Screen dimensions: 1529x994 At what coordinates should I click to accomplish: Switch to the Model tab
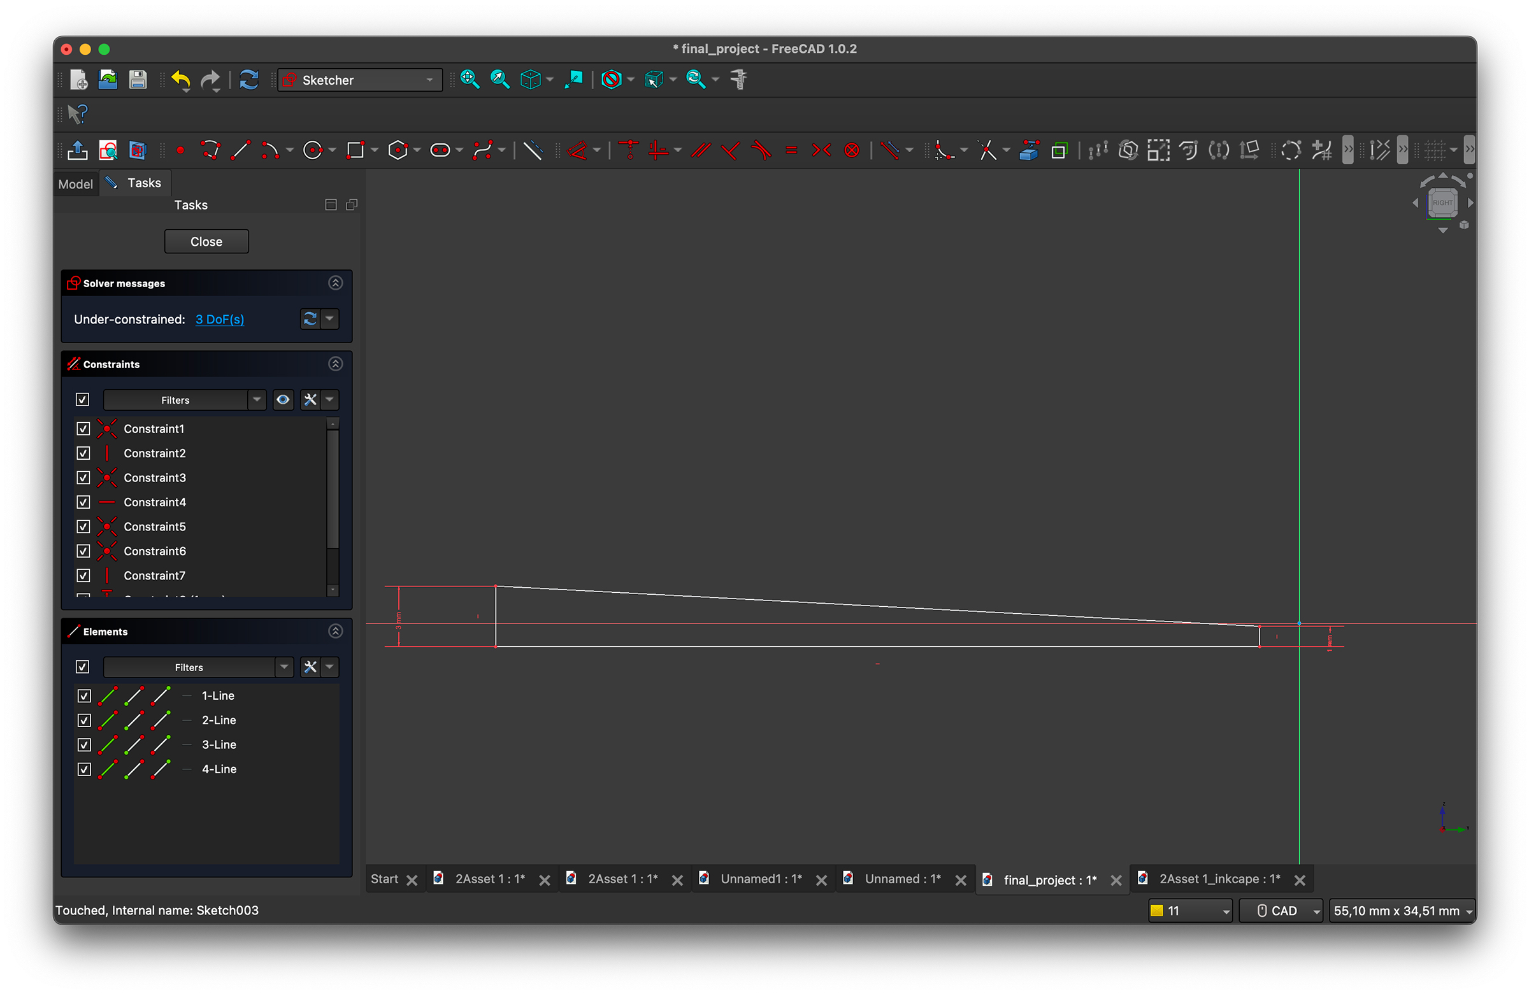[x=75, y=184]
